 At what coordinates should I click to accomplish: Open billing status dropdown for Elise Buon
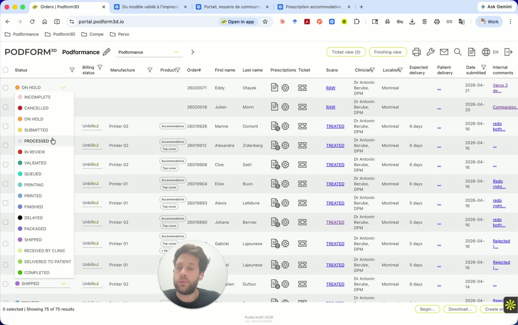92,184
